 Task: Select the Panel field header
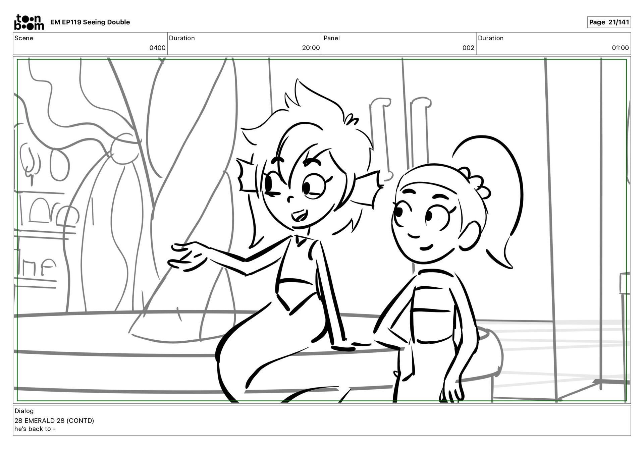(331, 38)
